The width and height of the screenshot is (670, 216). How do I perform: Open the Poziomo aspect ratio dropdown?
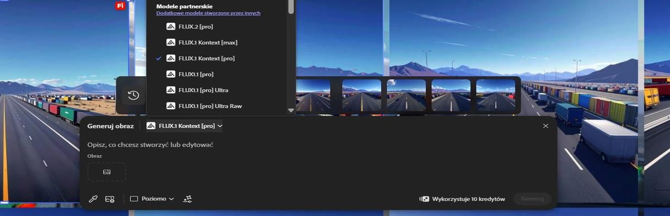point(152,199)
